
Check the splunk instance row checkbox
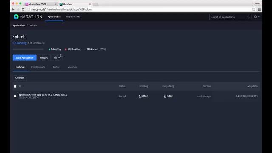(15, 96)
